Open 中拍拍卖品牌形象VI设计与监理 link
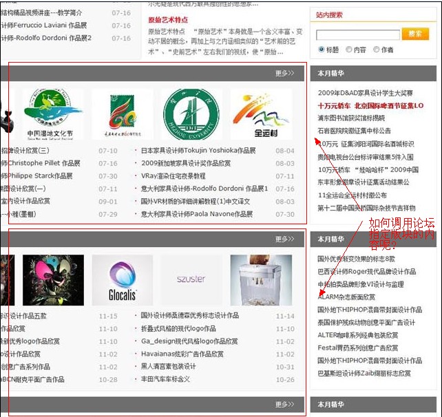 [x=361, y=284]
